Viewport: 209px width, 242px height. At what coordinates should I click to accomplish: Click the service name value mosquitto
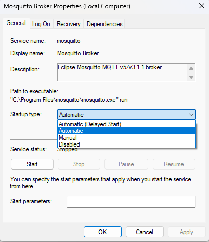[69, 41]
